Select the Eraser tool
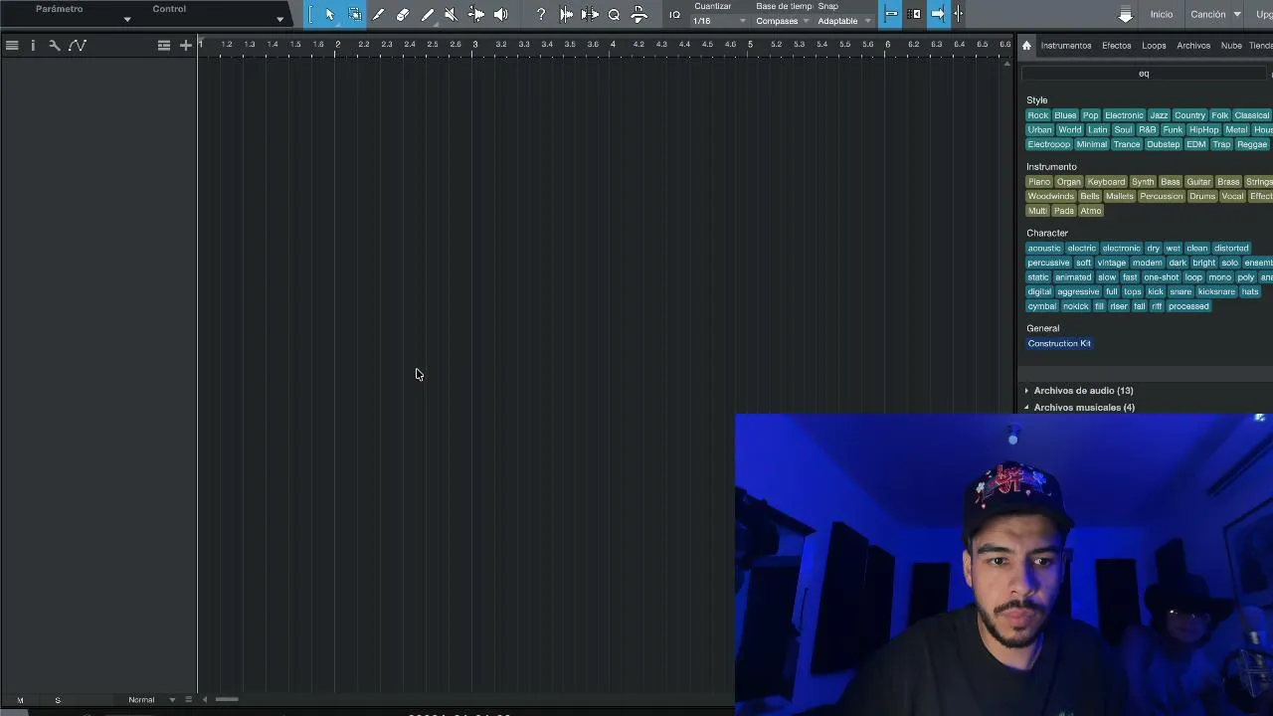The height and width of the screenshot is (716, 1273). pyautogui.click(x=403, y=15)
